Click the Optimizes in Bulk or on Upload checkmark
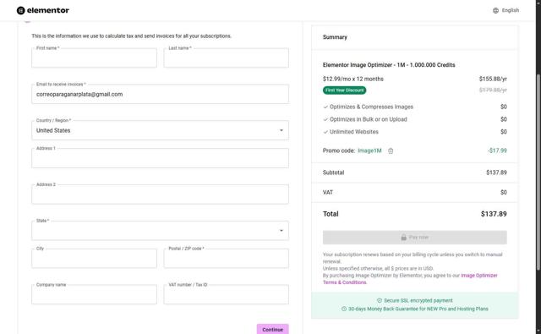 tap(325, 119)
